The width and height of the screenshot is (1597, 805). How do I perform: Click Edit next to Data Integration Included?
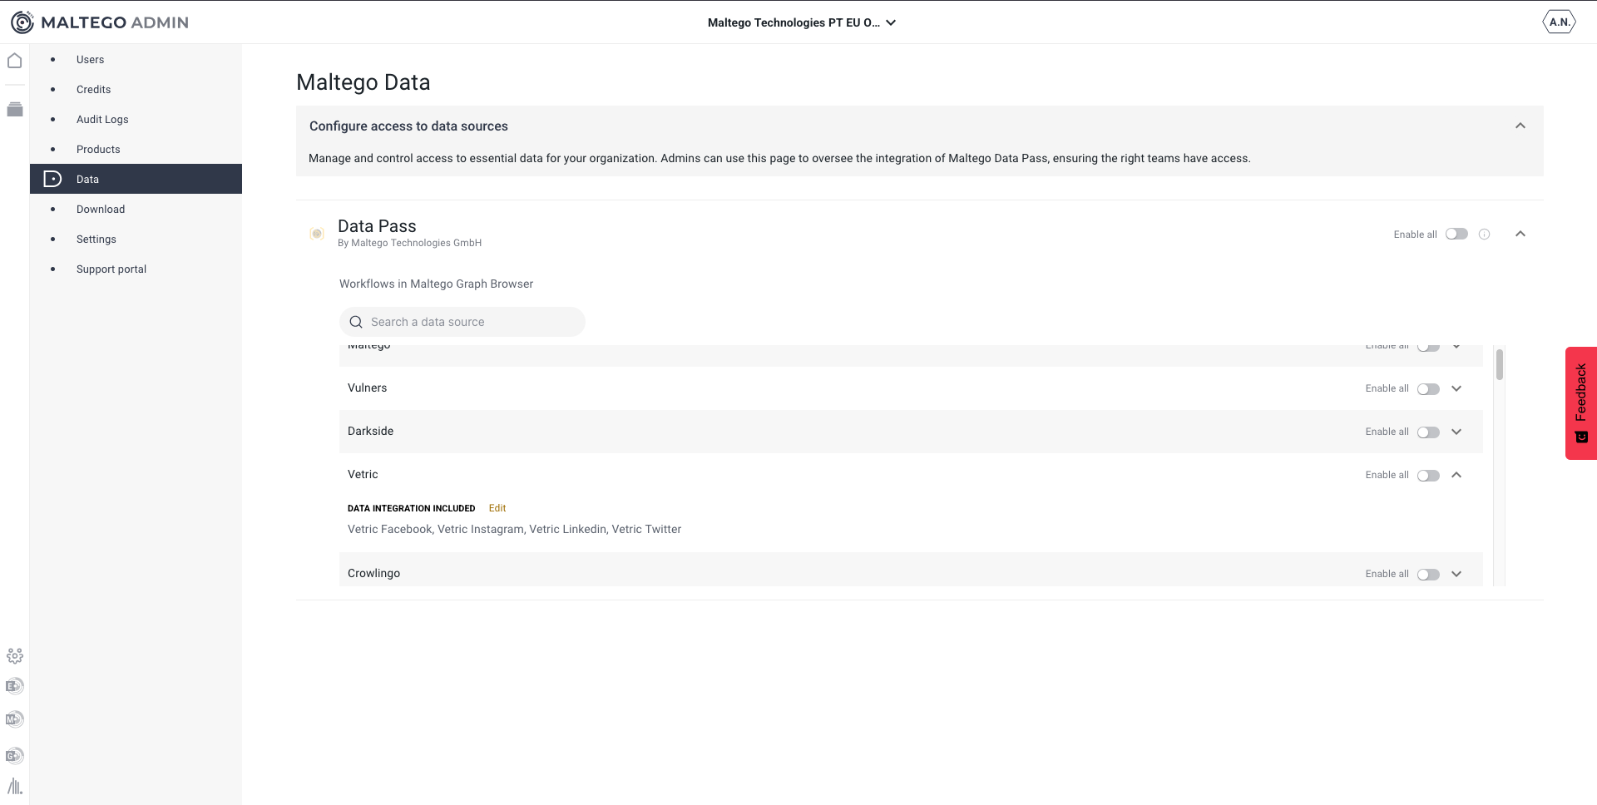pyautogui.click(x=497, y=508)
